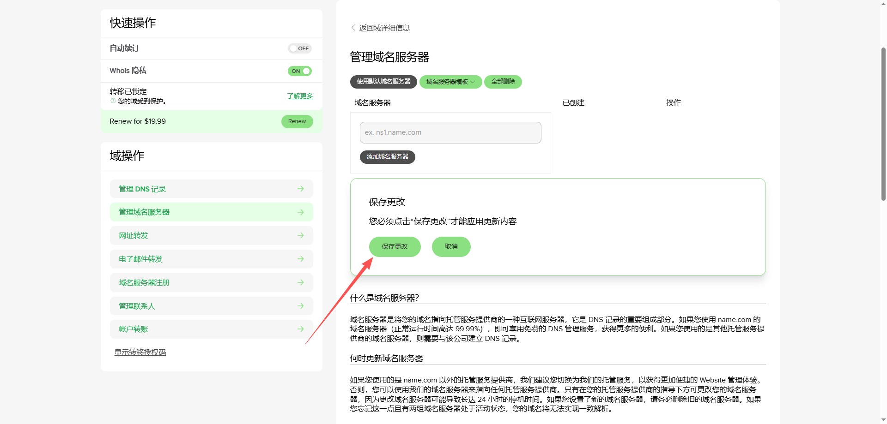Toggle 自动续订 switch on
This screenshot has width=887, height=424.
click(300, 48)
